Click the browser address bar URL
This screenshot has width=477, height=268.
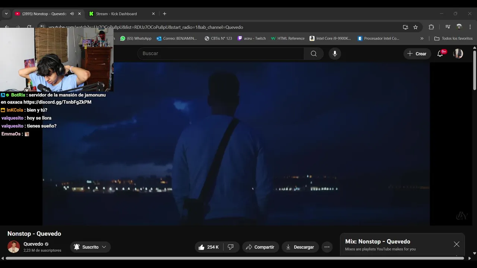coord(146,27)
